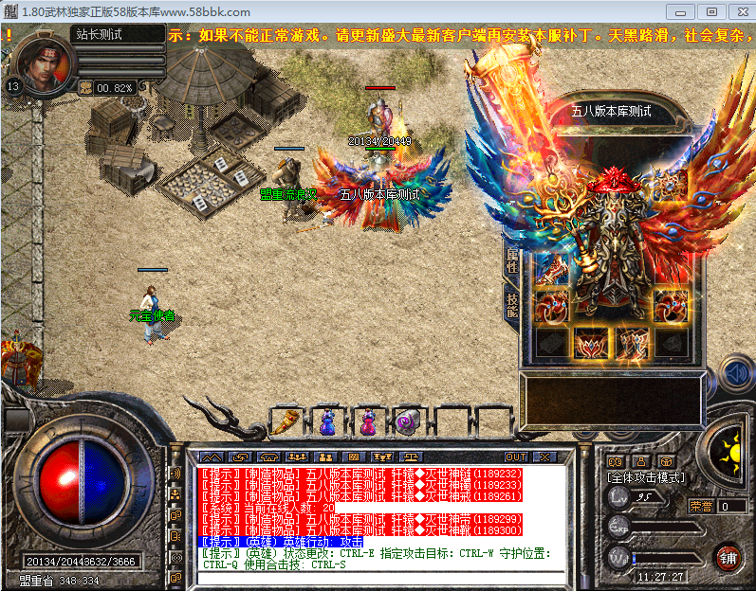Click the belt item in equipment panel
The image size is (756, 591).
click(592, 344)
